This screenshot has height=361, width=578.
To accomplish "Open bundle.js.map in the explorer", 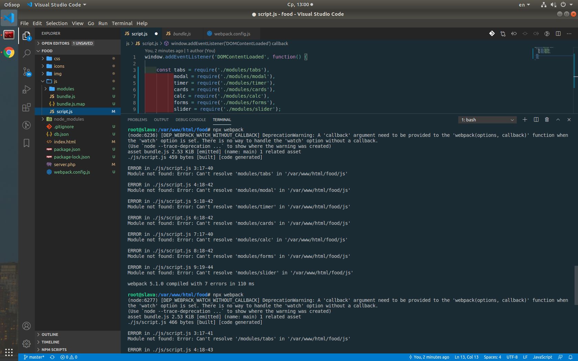I will [x=78, y=104].
